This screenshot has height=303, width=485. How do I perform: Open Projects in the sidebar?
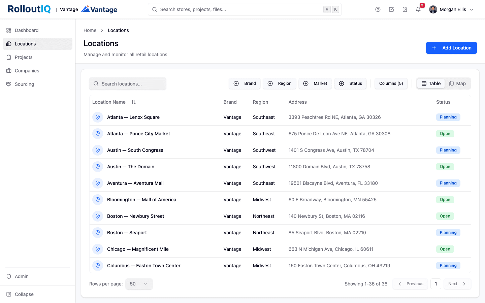pos(37,57)
